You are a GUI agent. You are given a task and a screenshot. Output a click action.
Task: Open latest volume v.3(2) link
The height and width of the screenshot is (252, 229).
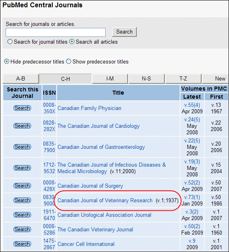pyautogui.click(x=192, y=212)
